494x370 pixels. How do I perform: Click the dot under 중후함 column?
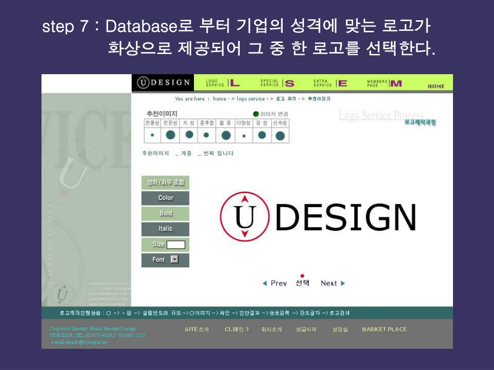(x=206, y=135)
